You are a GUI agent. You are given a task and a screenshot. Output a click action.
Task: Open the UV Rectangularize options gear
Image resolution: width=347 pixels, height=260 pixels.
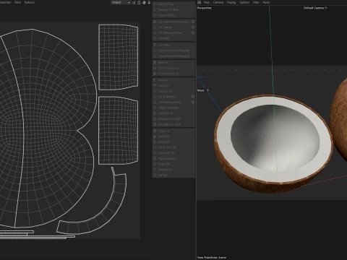click(193, 102)
